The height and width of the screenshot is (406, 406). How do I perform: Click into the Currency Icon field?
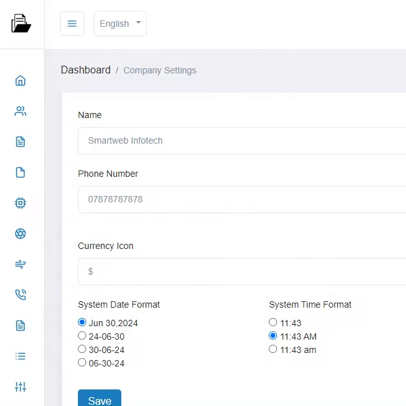pos(241,271)
